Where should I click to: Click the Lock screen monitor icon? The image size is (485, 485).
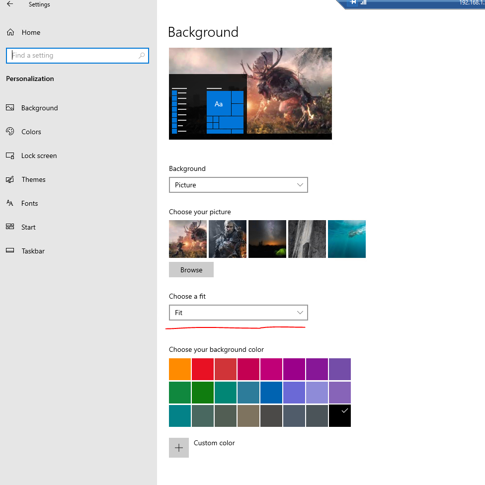10,156
